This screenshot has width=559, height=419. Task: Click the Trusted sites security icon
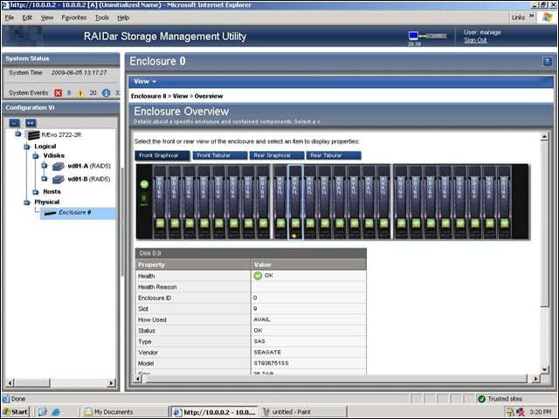coord(481,399)
